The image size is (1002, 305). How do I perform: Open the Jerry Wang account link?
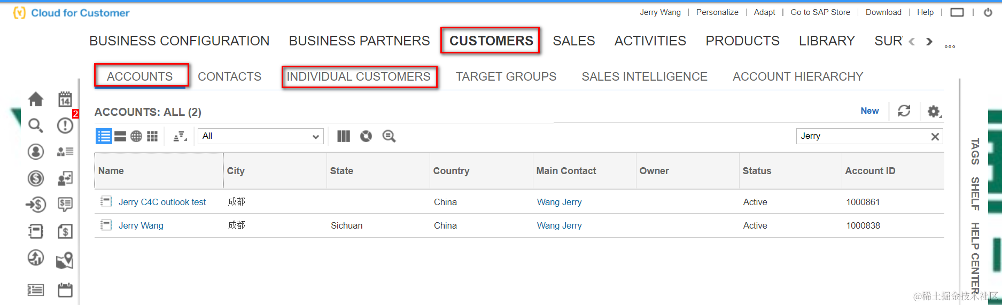click(x=141, y=225)
